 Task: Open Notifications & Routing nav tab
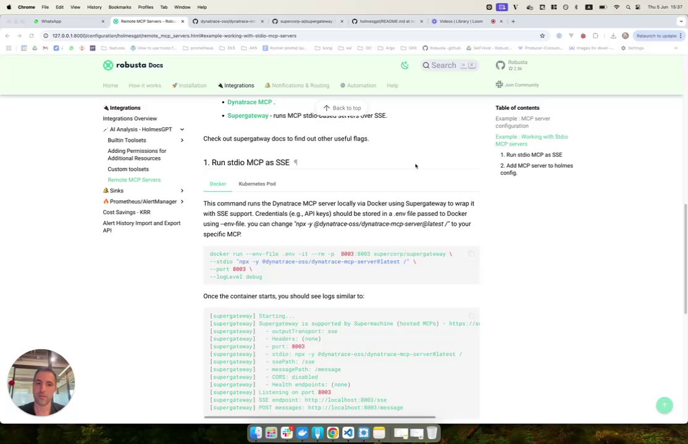pyautogui.click(x=297, y=86)
